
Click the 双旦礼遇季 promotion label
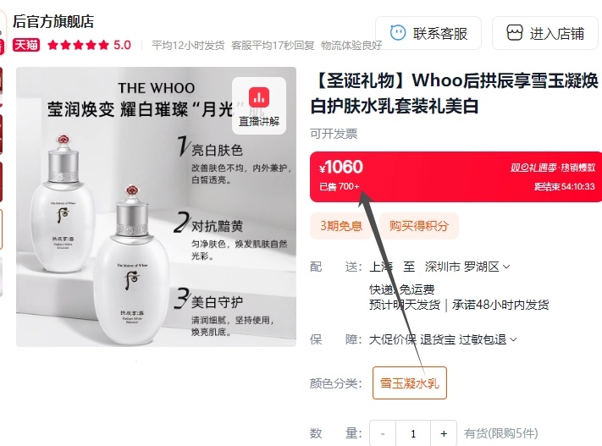click(x=533, y=168)
